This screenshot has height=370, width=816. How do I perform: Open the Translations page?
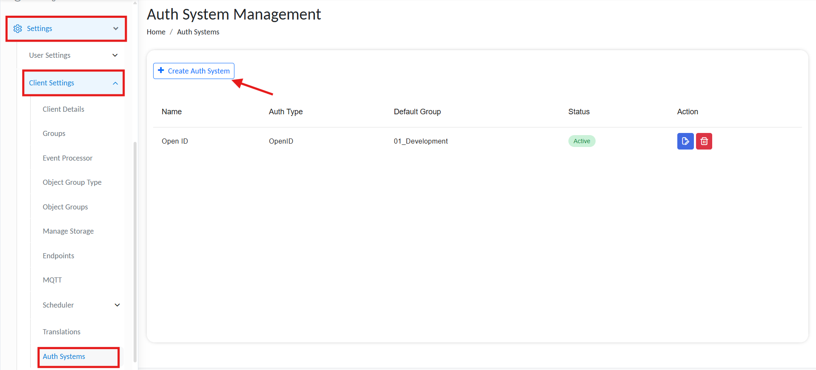coord(61,332)
